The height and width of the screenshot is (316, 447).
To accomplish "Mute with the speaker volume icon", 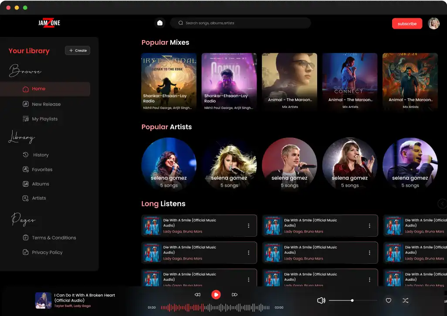I will (321, 300).
